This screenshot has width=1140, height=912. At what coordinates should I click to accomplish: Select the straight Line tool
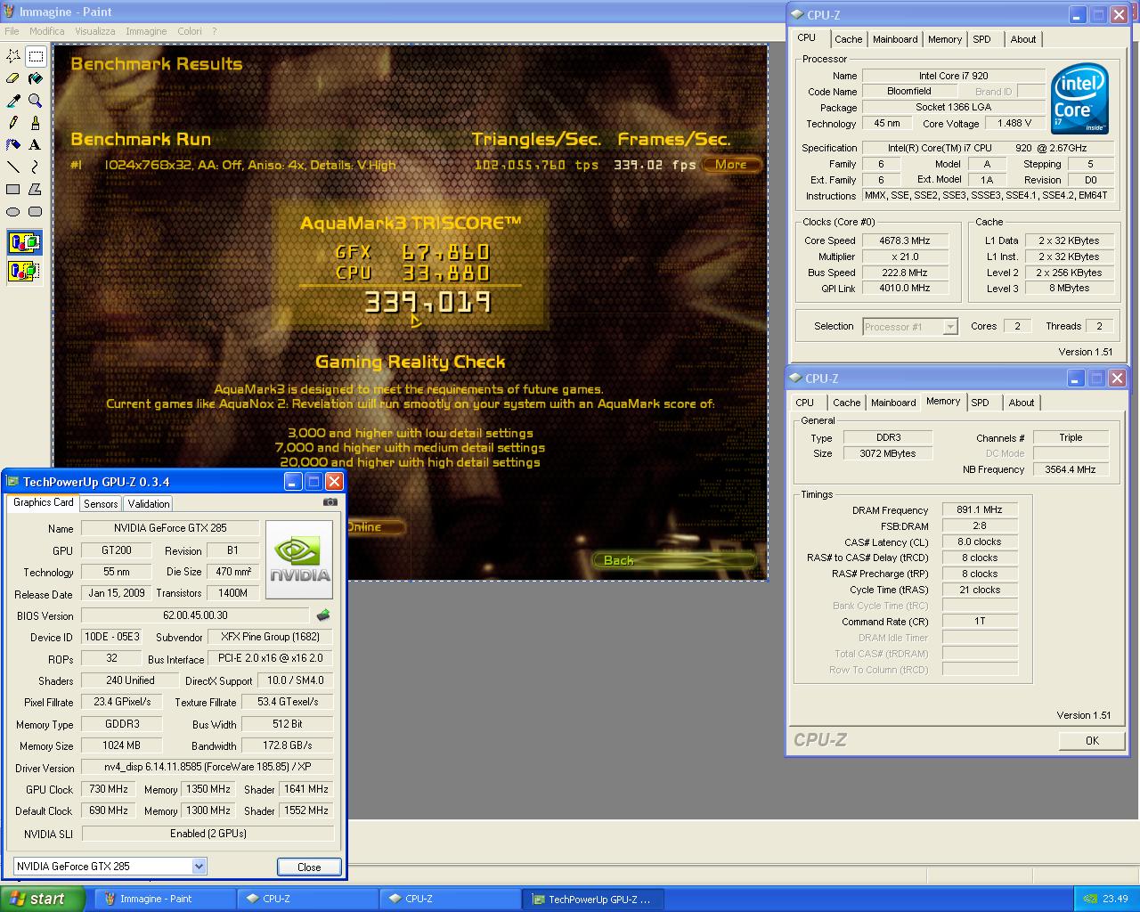point(13,167)
